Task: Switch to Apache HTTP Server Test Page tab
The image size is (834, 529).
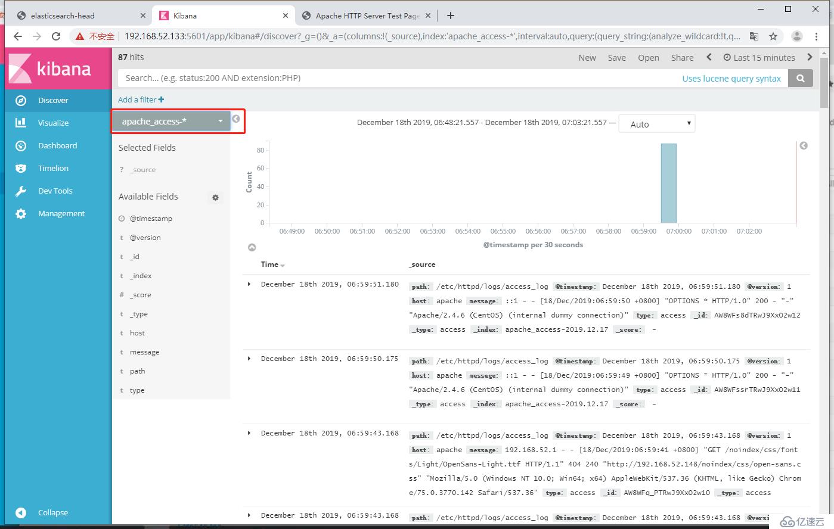Action: 367,16
